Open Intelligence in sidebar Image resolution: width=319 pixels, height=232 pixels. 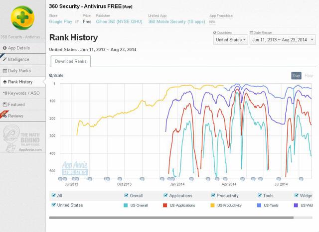coord(22,59)
